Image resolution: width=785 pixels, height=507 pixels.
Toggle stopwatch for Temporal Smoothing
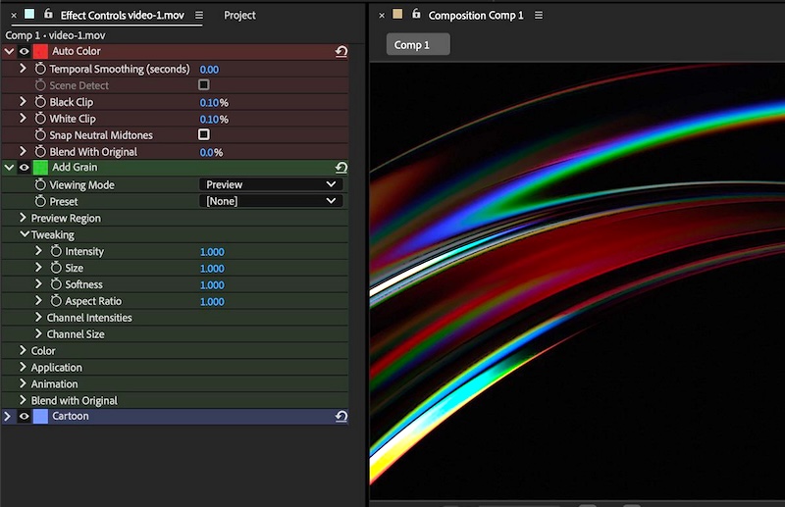pos(40,69)
